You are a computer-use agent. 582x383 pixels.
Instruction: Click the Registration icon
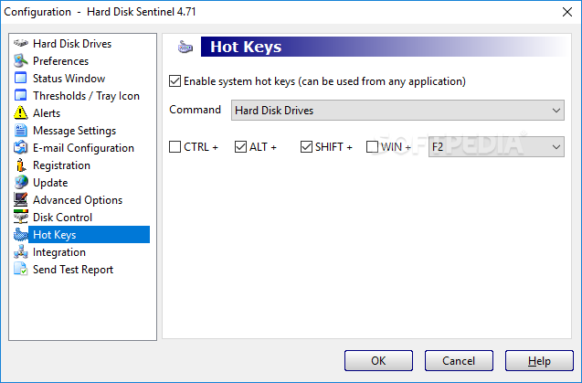pos(20,165)
